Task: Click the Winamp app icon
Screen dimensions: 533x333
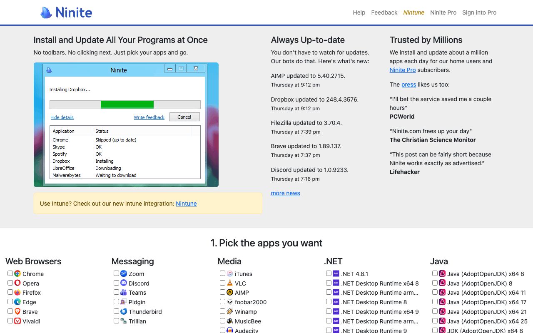Action: point(230,311)
